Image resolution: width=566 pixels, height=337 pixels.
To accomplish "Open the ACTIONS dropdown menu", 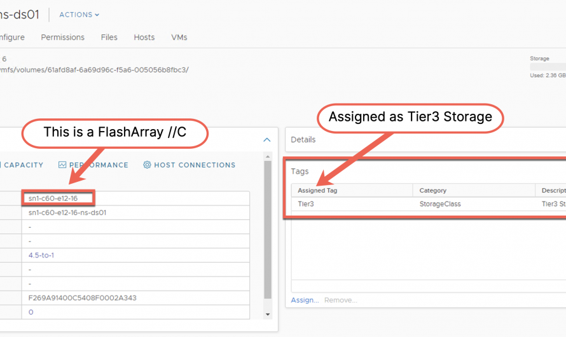I will 79,15.
